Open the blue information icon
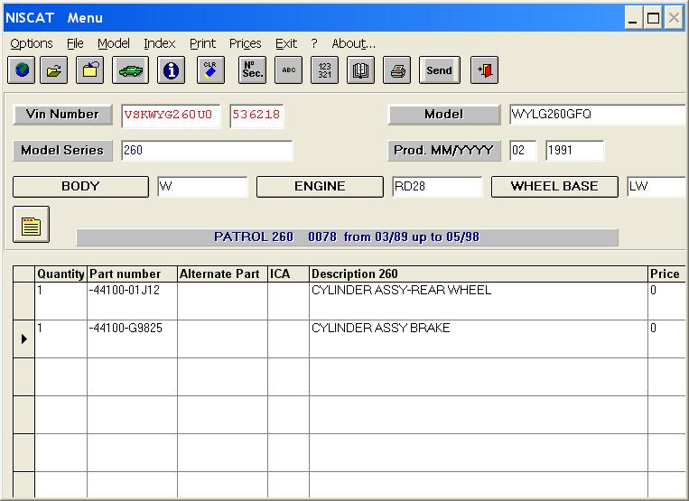 pyautogui.click(x=171, y=70)
